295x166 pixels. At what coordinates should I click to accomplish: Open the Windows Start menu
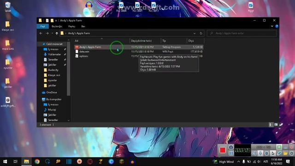pos(5,161)
